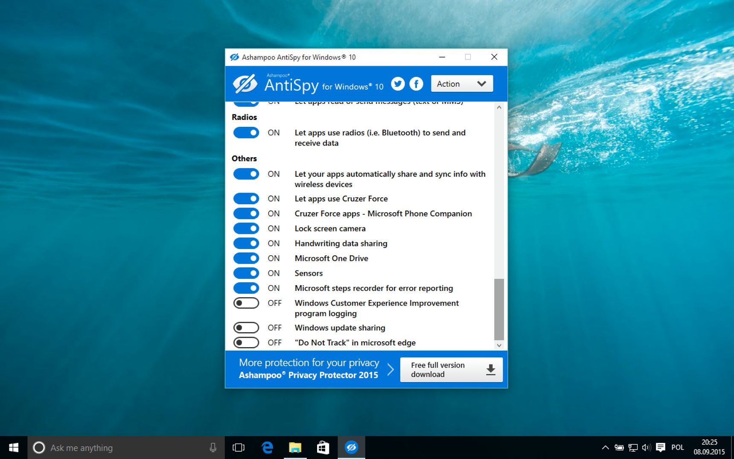Image resolution: width=734 pixels, height=459 pixels.
Task: Click AntiSpy title bar app icon
Action: click(234, 57)
